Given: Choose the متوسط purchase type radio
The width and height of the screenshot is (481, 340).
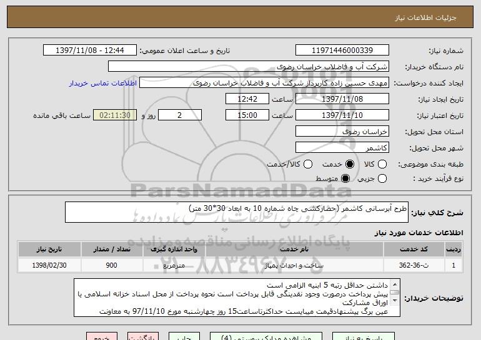Looking at the screenshot, I should pyautogui.click(x=345, y=178).
